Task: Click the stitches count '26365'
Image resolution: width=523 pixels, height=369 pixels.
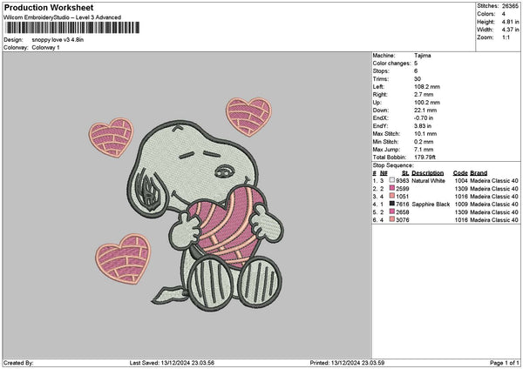Action: 510,6
